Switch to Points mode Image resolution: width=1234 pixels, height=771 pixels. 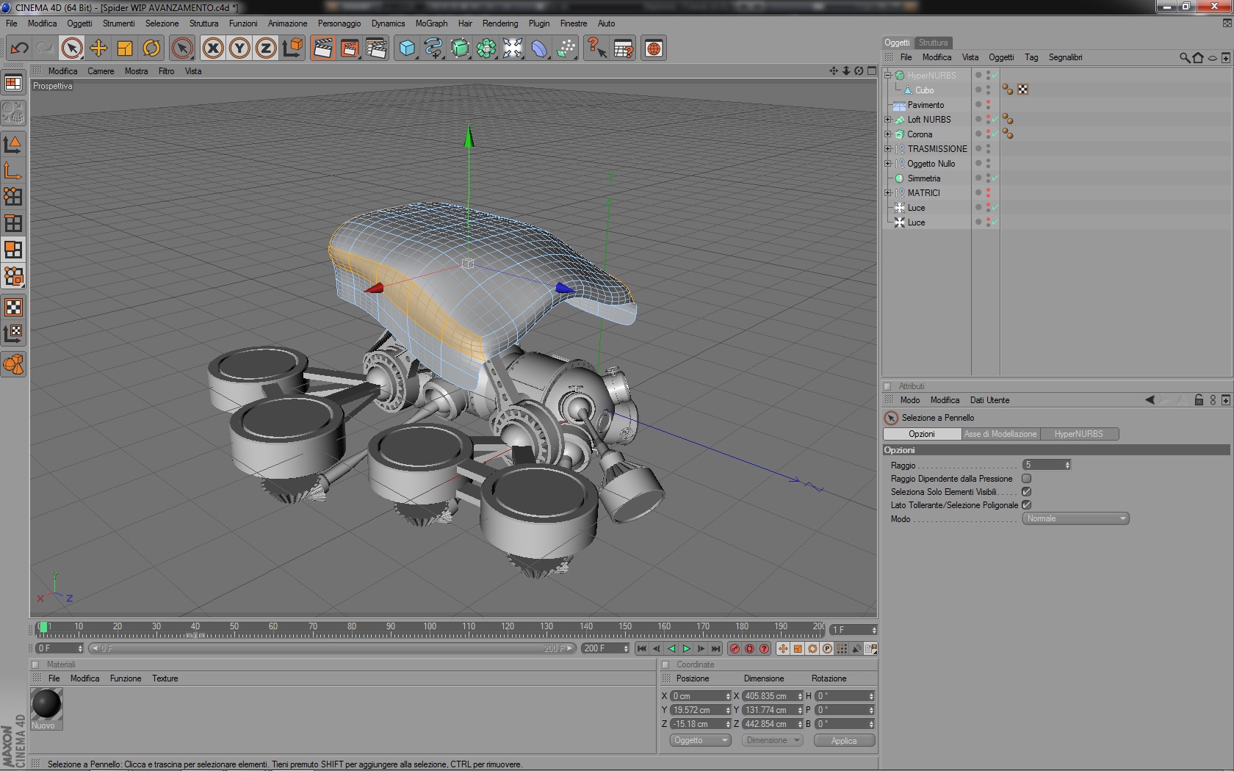point(13,197)
